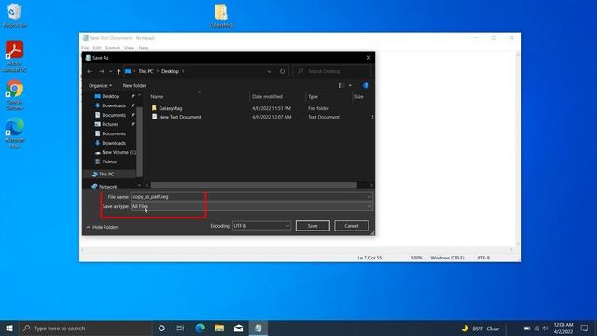Refresh the Desktop folder listing
The width and height of the screenshot is (597, 336).
tap(282, 71)
